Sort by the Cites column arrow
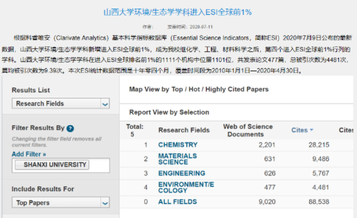This screenshot has height=218, width=357. coord(312,130)
